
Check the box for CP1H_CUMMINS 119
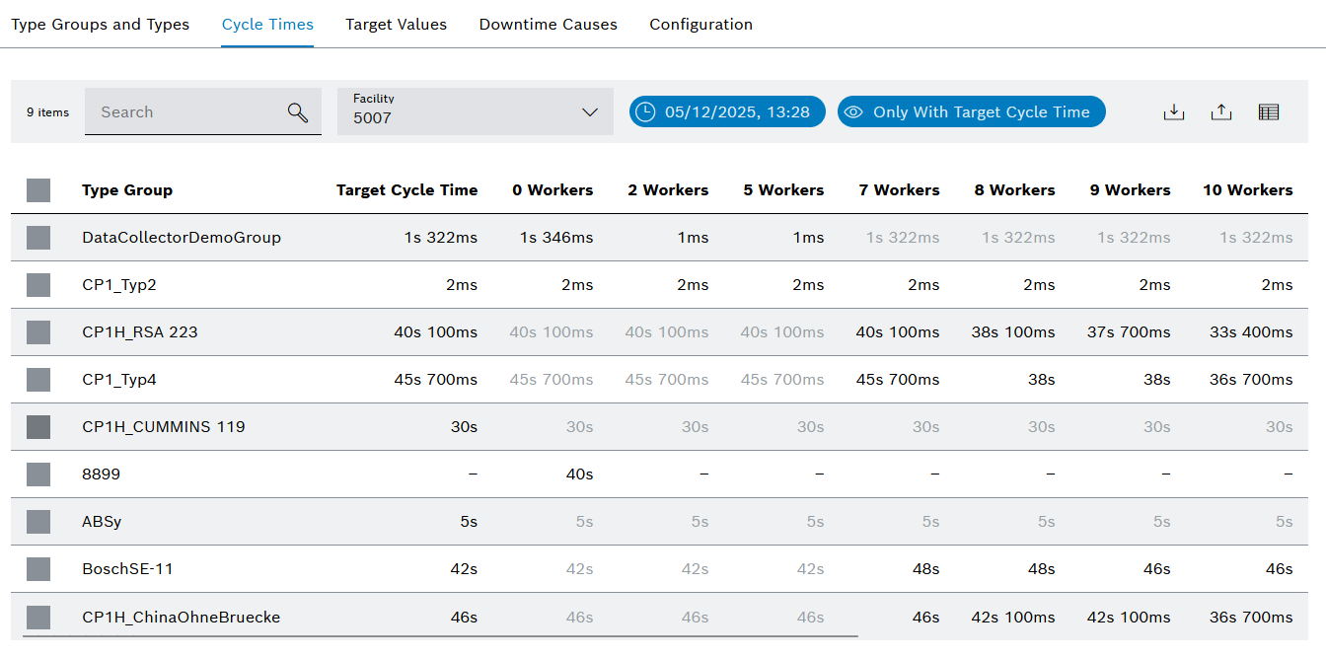(x=38, y=427)
